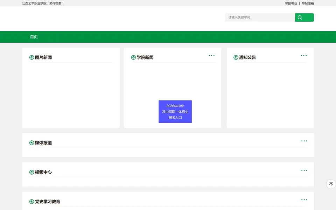Click the circle icon beside 视频中心
336x210 pixels.
32,172
